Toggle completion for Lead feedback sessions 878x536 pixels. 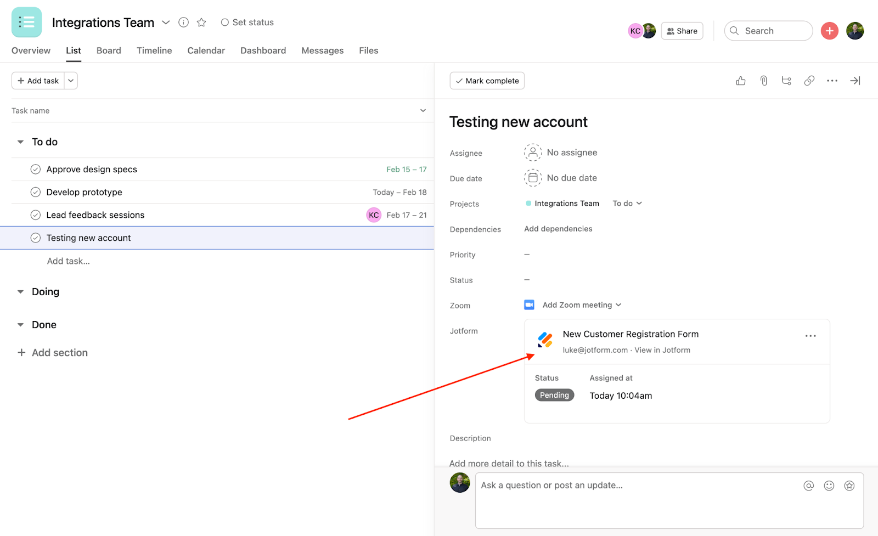pyautogui.click(x=36, y=215)
